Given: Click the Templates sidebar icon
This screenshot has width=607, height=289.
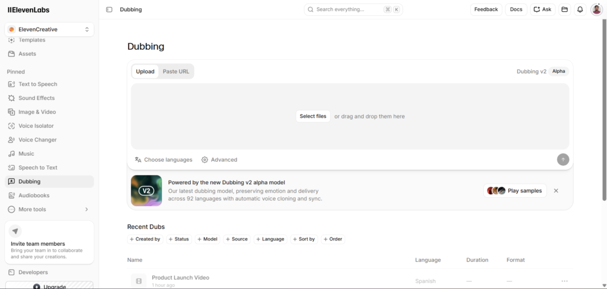Looking at the screenshot, I should (12, 40).
